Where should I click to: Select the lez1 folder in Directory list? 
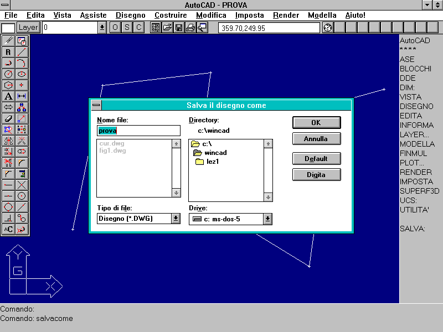tap(207, 162)
